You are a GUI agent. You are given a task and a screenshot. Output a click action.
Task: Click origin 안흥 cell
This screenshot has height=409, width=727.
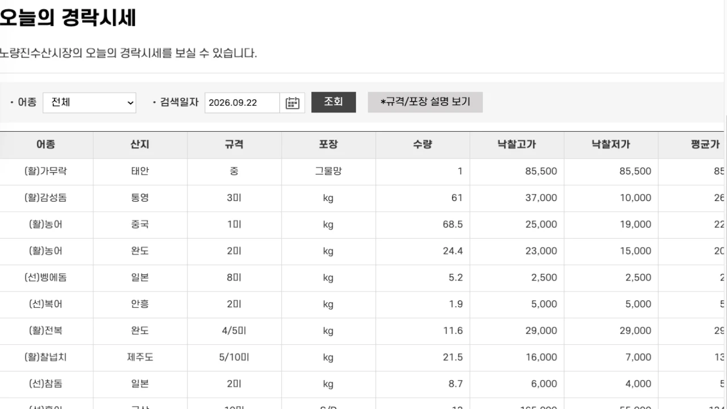(140, 304)
